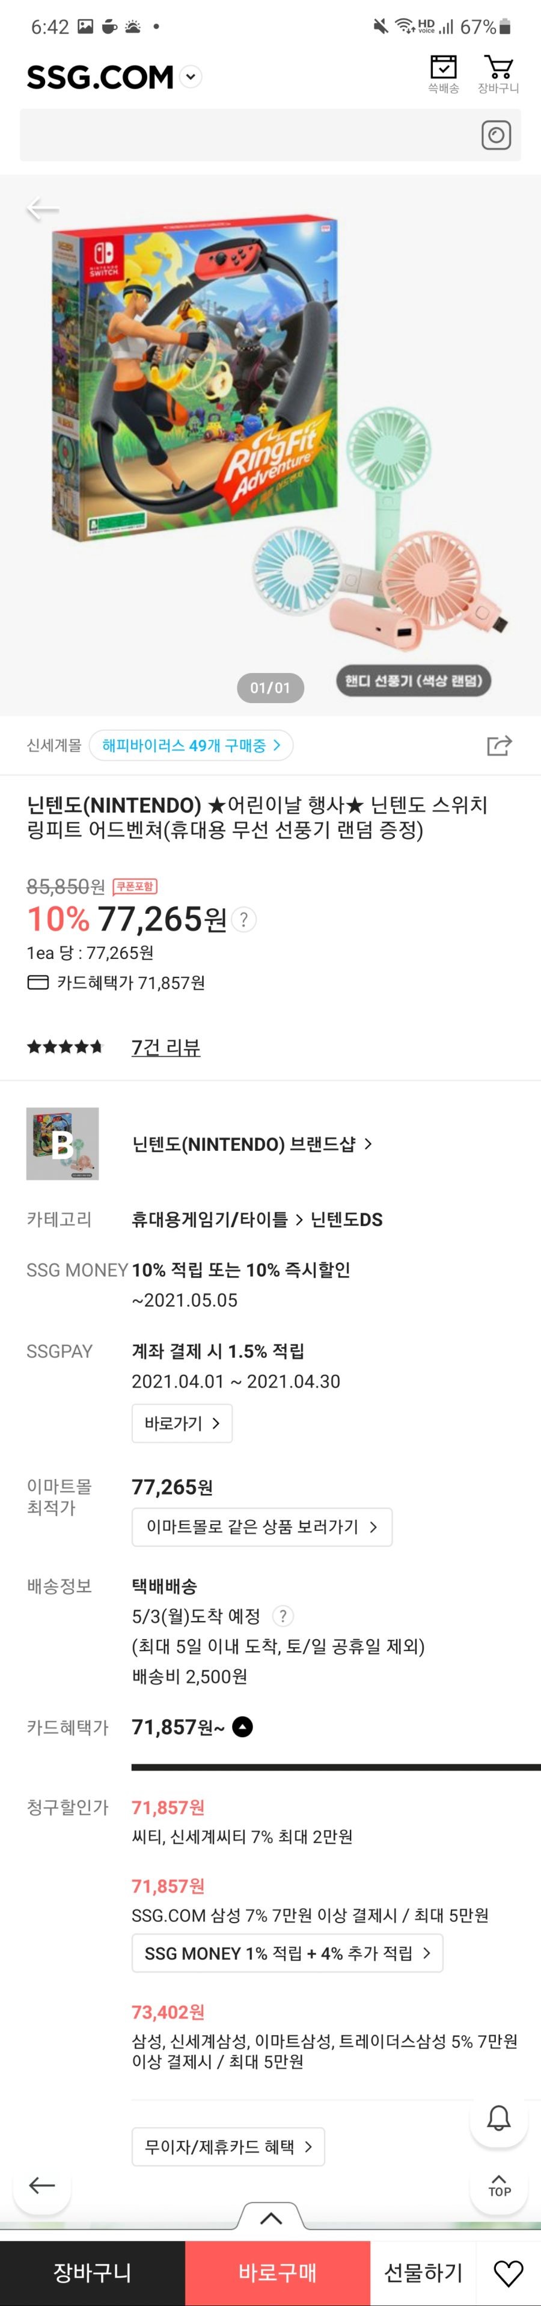Tap the 장바구니 add-to-cart bottom button

[92, 2273]
